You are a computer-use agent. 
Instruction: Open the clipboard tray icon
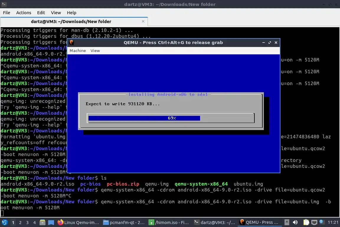point(306,222)
